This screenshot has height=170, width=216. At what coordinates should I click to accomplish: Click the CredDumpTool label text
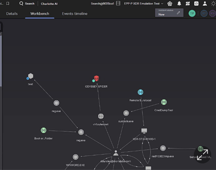164,110
